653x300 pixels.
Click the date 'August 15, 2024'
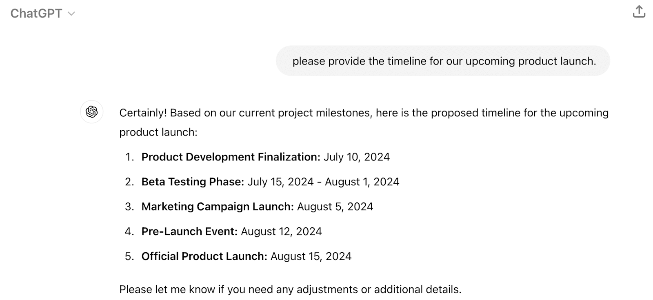(311, 256)
